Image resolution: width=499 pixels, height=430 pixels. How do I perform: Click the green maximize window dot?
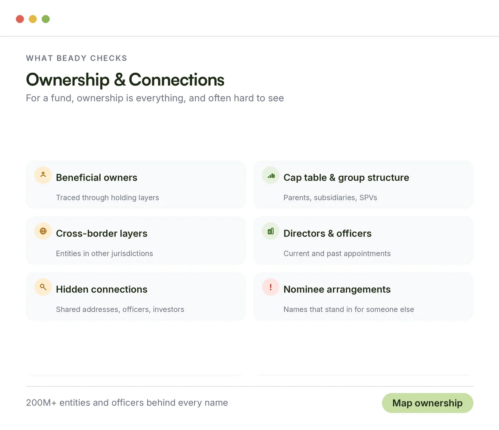(x=46, y=19)
